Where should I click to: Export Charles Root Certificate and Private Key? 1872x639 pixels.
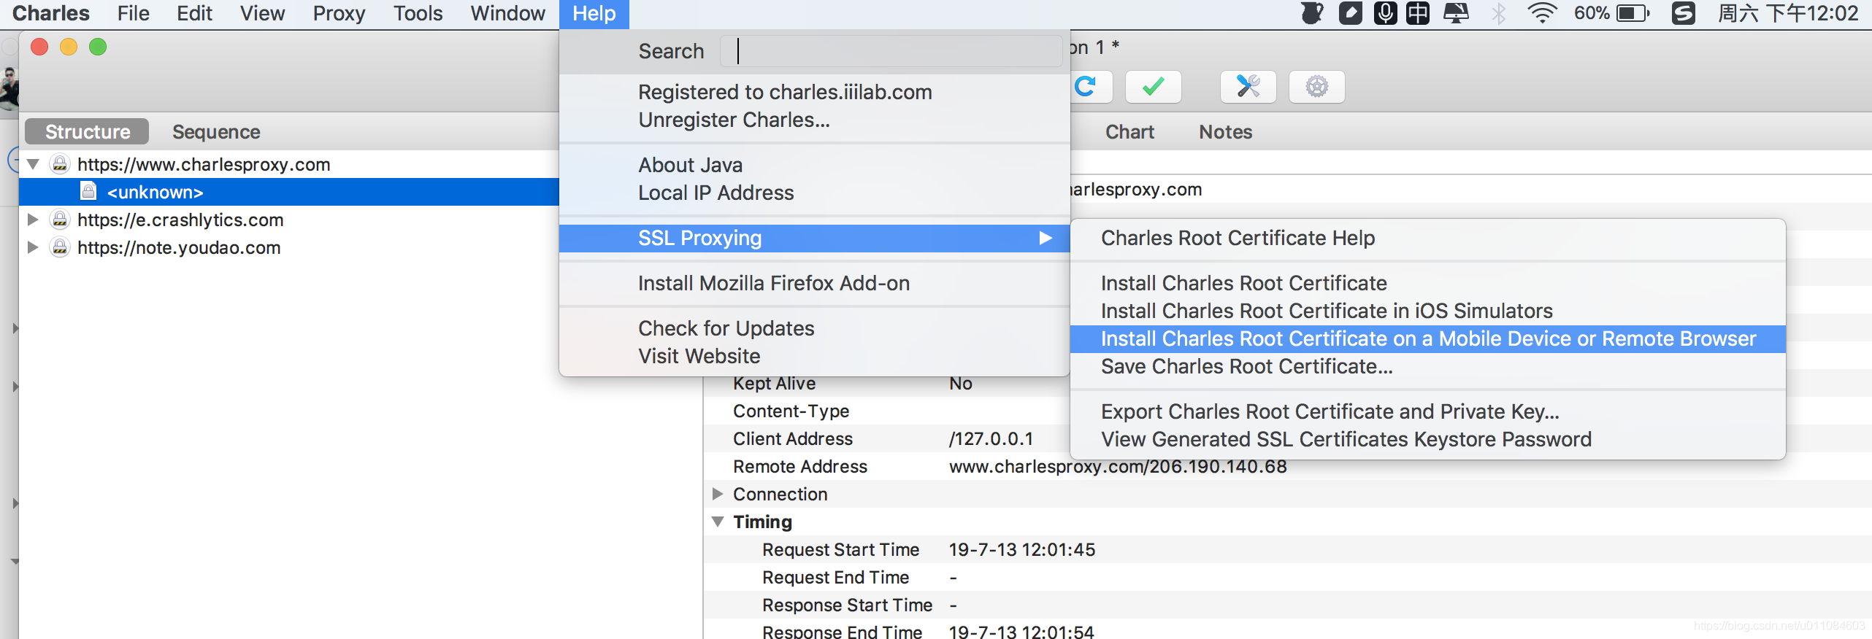(1427, 411)
